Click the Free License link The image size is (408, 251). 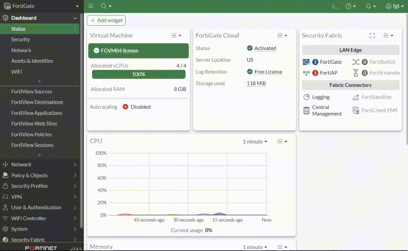tap(268, 72)
